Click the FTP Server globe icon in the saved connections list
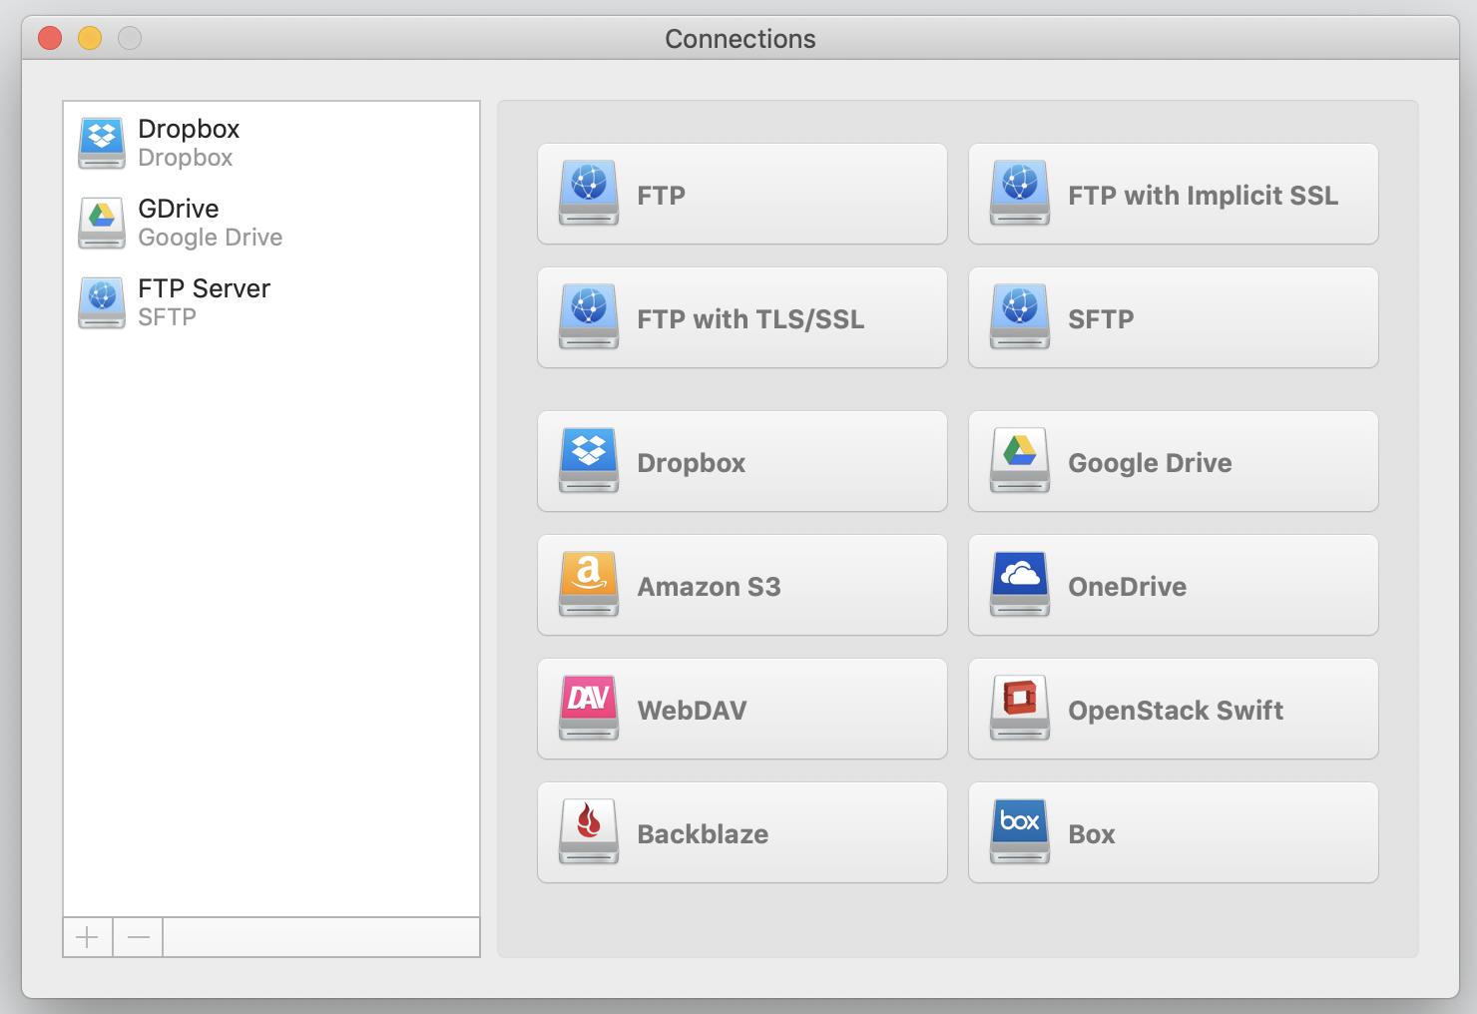Viewport: 1477px width, 1014px height. click(102, 303)
